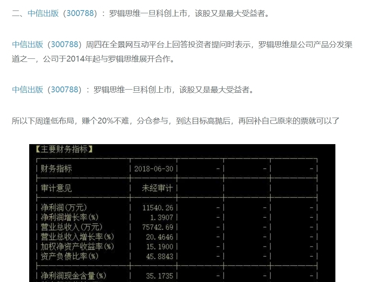Select the 2018-06-30 date column header
The height and width of the screenshot is (282, 372).
[x=154, y=169]
